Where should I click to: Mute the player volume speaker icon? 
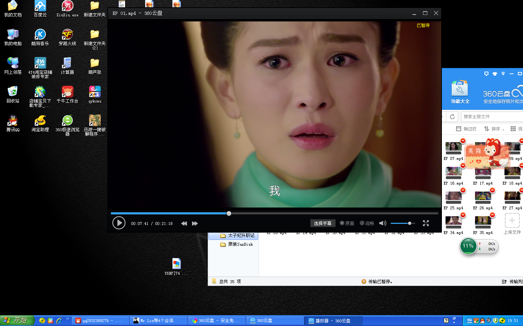click(383, 223)
